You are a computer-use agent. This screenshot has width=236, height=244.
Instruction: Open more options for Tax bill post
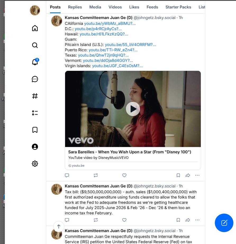click(x=197, y=220)
